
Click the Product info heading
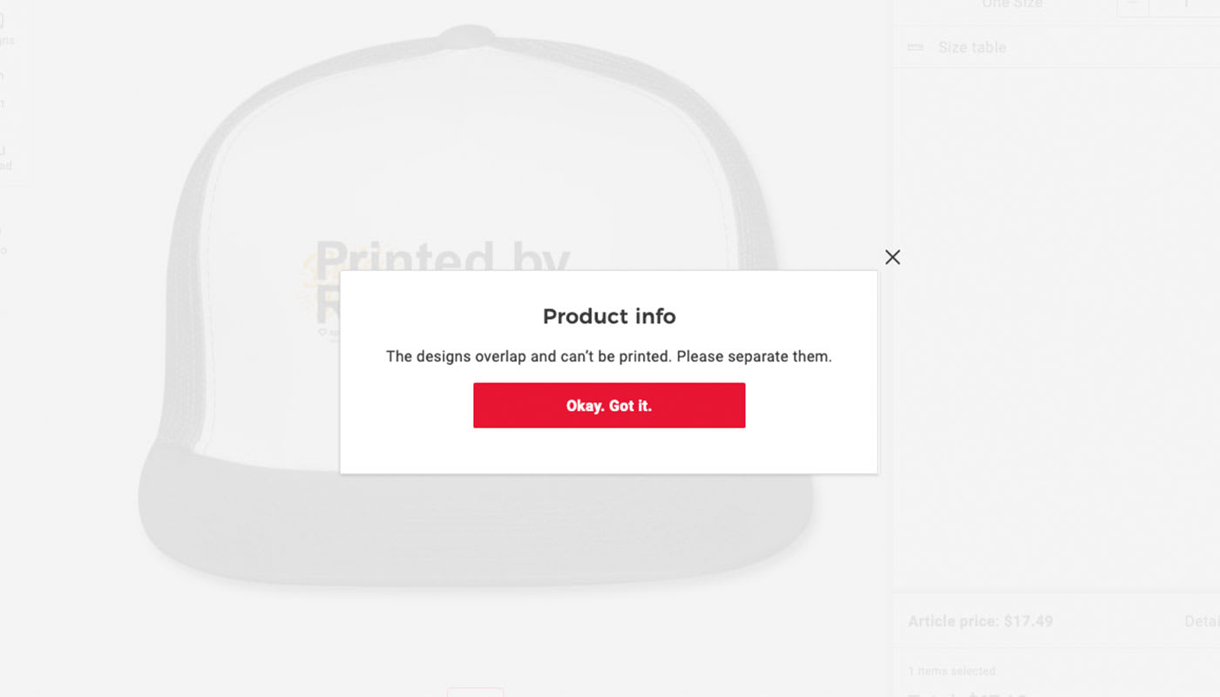pos(609,316)
